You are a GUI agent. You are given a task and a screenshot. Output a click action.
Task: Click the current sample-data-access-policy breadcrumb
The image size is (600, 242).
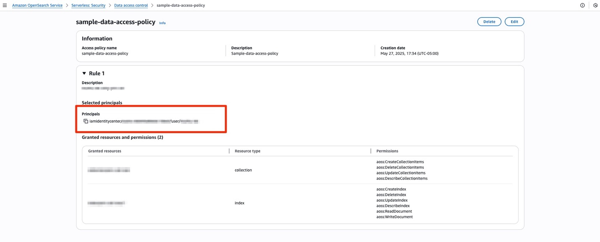coord(181,5)
